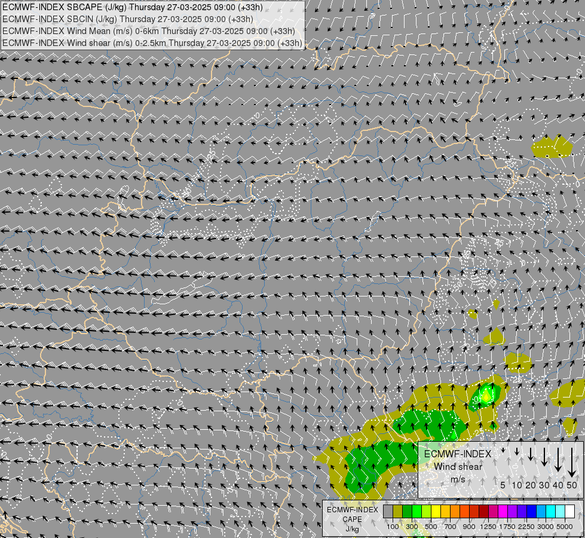Select the 5 m/s wind shear arrow
Image resolution: width=585 pixels, height=538 pixels.
click(503, 451)
